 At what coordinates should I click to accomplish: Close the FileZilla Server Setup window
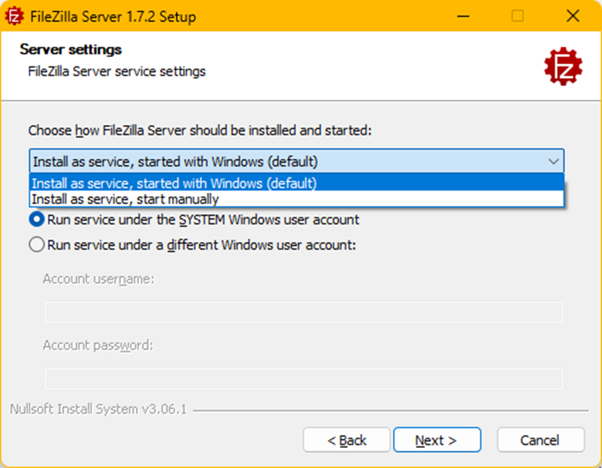[x=573, y=16]
